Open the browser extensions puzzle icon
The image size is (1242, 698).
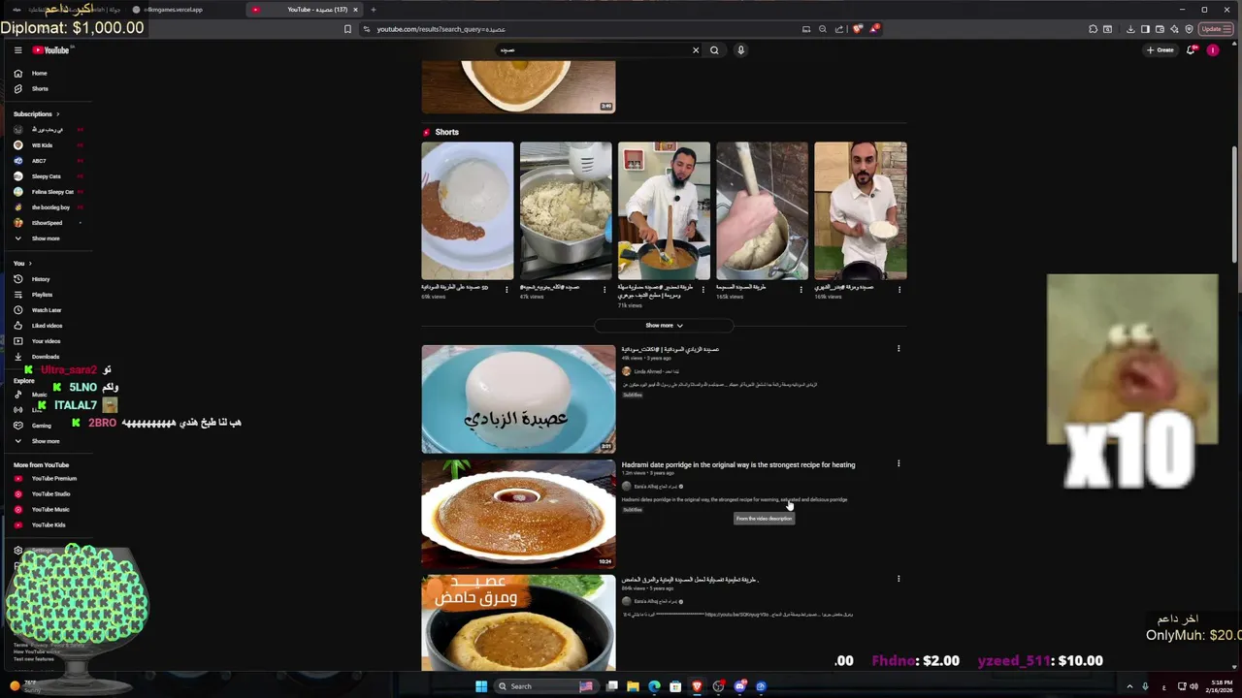(x=1094, y=29)
